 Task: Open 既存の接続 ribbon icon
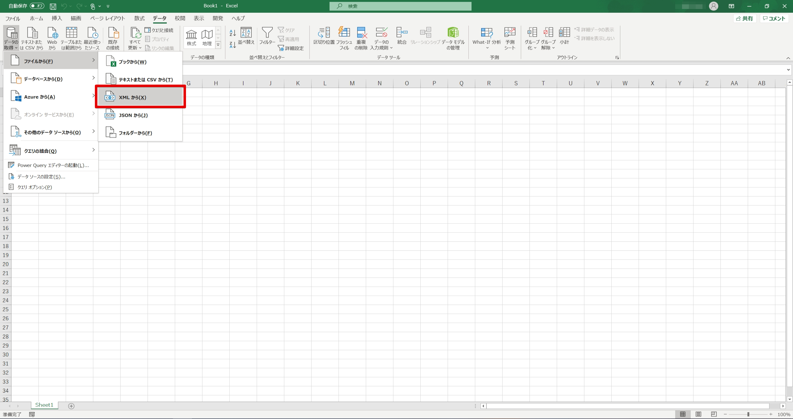point(113,38)
